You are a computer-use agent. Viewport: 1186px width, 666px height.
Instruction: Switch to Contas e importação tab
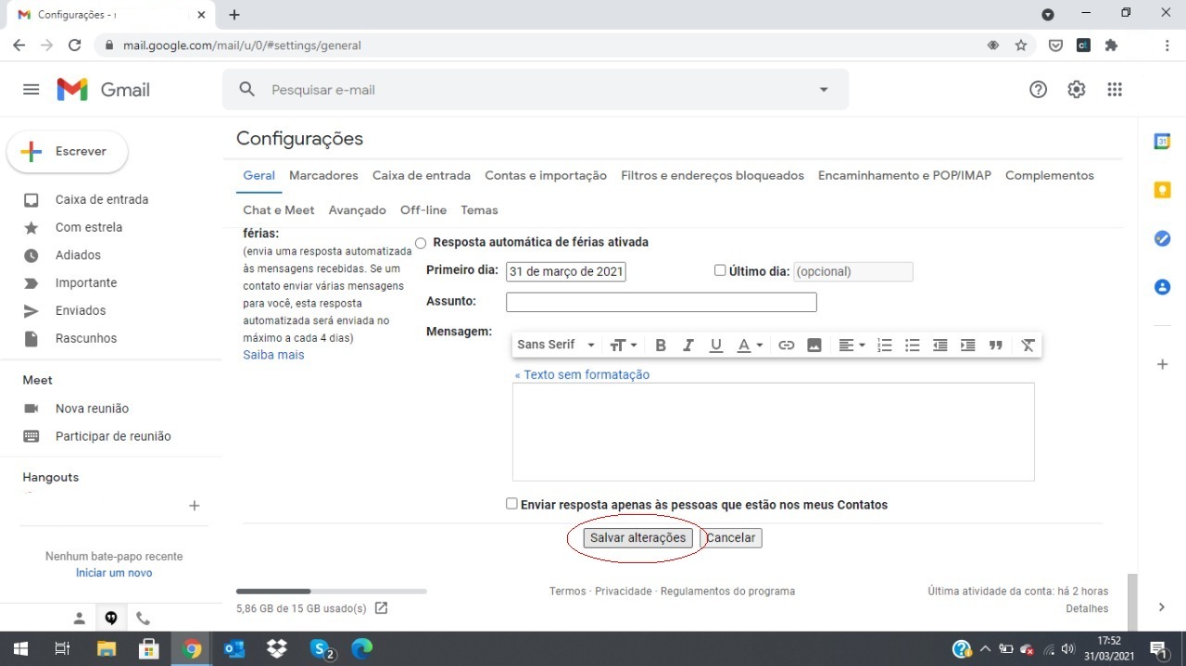point(546,175)
